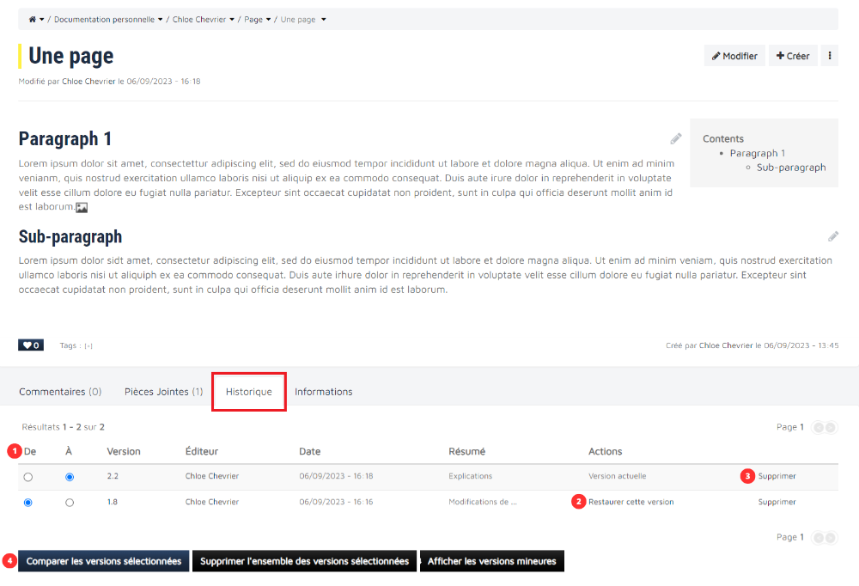The height and width of the screenshot is (586, 859).
Task: Select version 1.8 as De radio
Action: [x=28, y=502]
